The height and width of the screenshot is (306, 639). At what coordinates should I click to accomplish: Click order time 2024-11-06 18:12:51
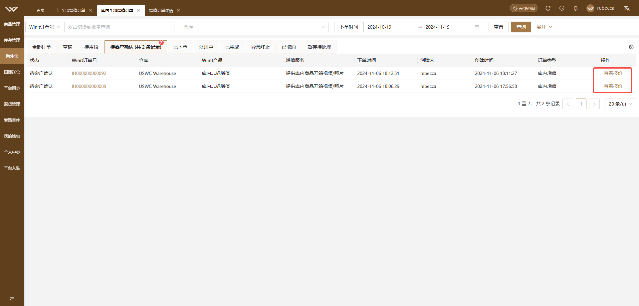coord(378,73)
